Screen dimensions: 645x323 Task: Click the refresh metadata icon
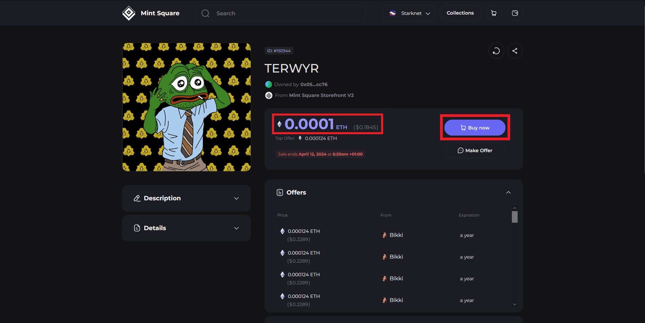tap(496, 51)
